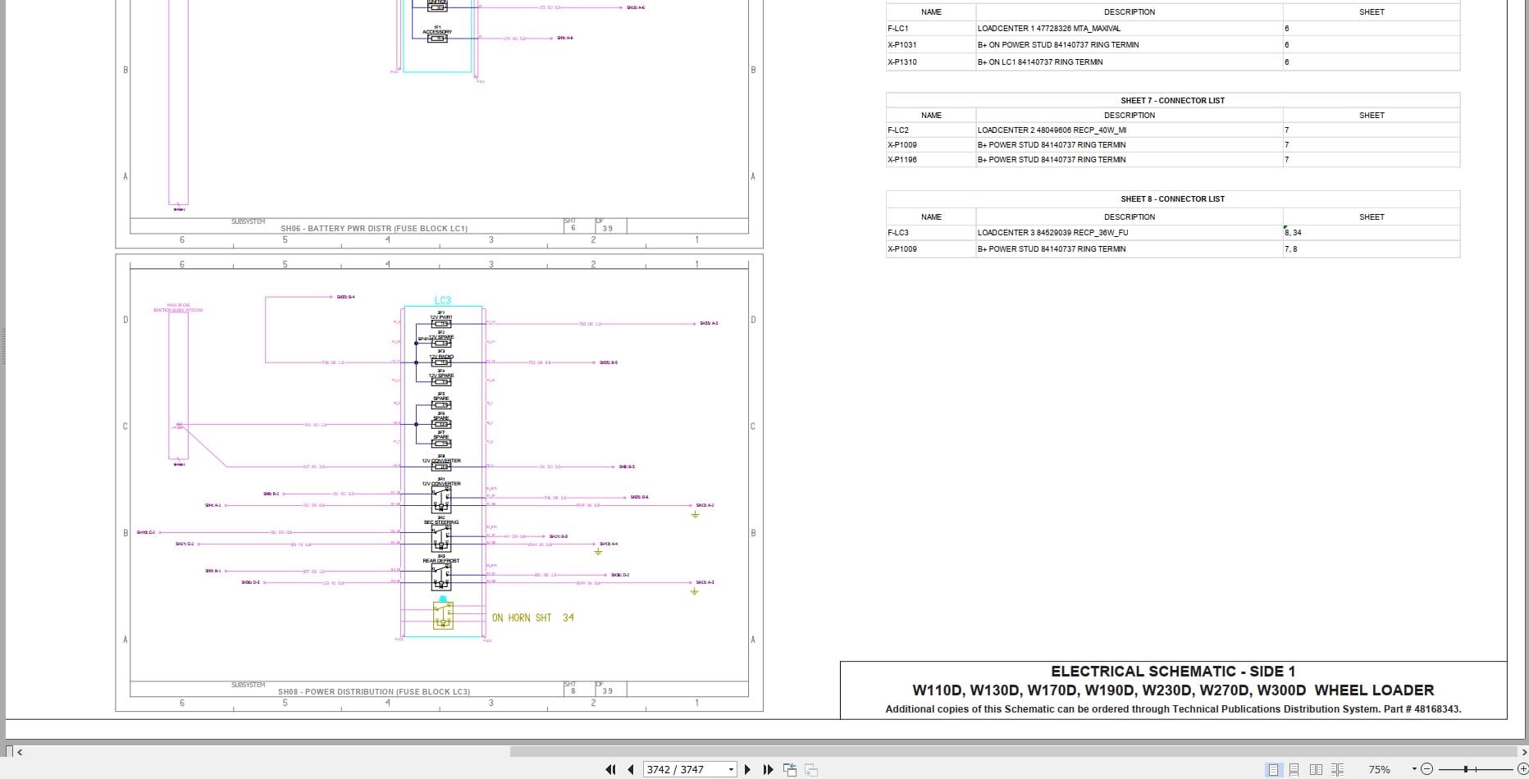Enable two-page continuous layout
This screenshot has width=1529, height=779.
pyautogui.click(x=1338, y=769)
